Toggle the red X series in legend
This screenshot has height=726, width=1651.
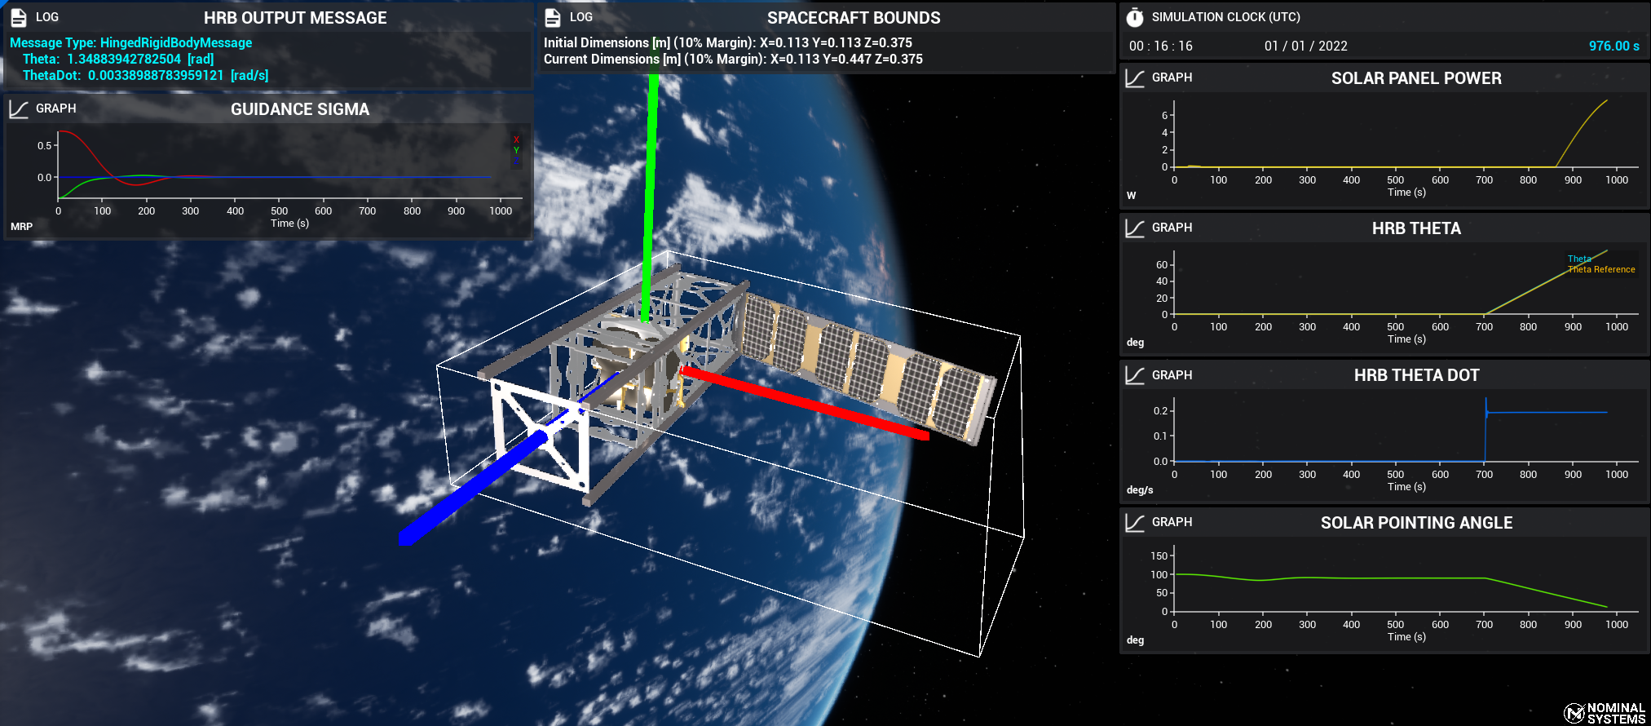point(516,140)
